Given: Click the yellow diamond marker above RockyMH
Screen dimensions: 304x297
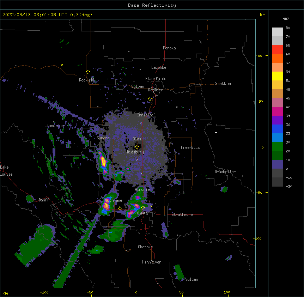Looking at the screenshot, I should [x=88, y=72].
